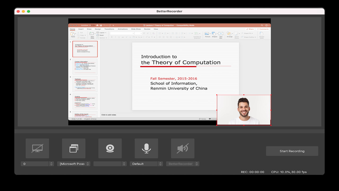Screen dimensions: 339x191
Task: Open the Default audio input dropdown
Action: (x=146, y=164)
